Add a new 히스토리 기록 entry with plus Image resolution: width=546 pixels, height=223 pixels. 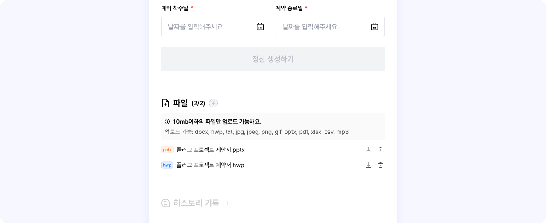228,203
